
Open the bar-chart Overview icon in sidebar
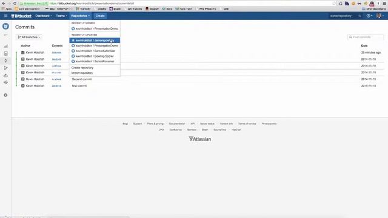click(5, 46)
